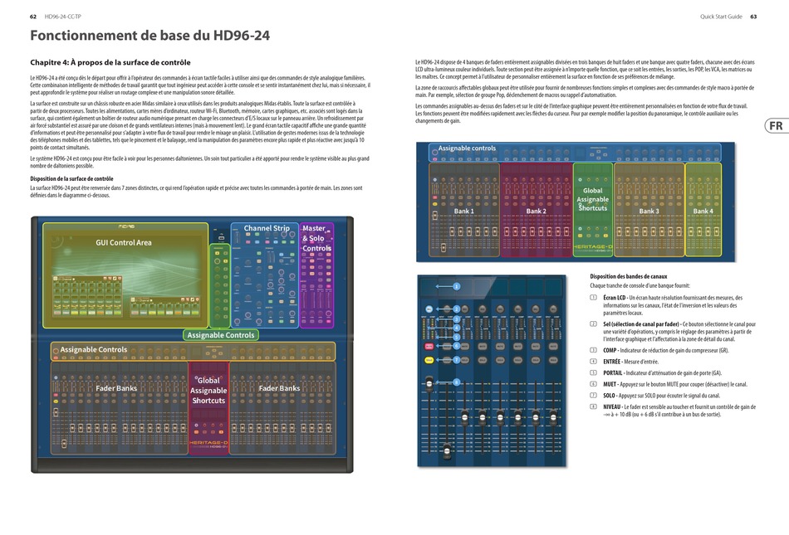The height and width of the screenshot is (535, 789).
Task: Click the larger channel window inside the GUI Control Area
Action: point(88,295)
